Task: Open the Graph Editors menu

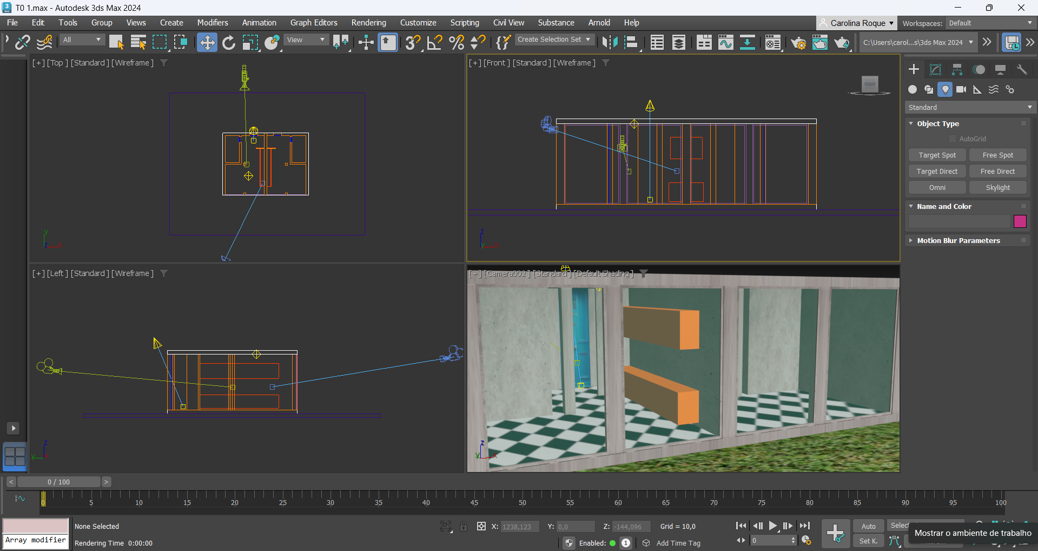Action: (x=314, y=23)
